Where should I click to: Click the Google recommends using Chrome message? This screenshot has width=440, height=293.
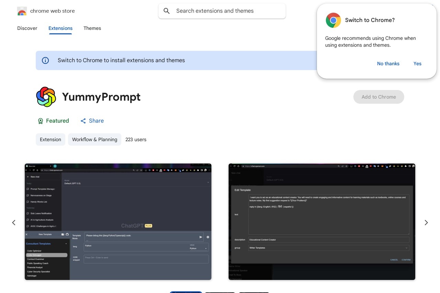(x=371, y=42)
